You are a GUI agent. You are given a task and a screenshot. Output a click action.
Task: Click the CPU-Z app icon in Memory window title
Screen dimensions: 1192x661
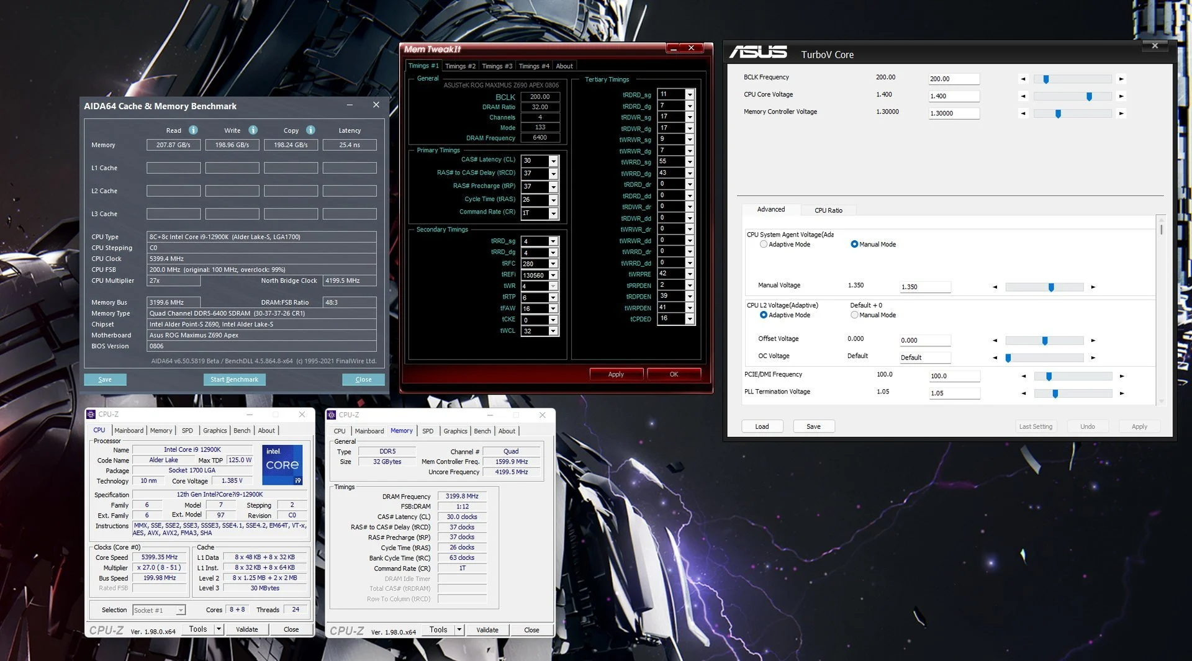pos(332,415)
